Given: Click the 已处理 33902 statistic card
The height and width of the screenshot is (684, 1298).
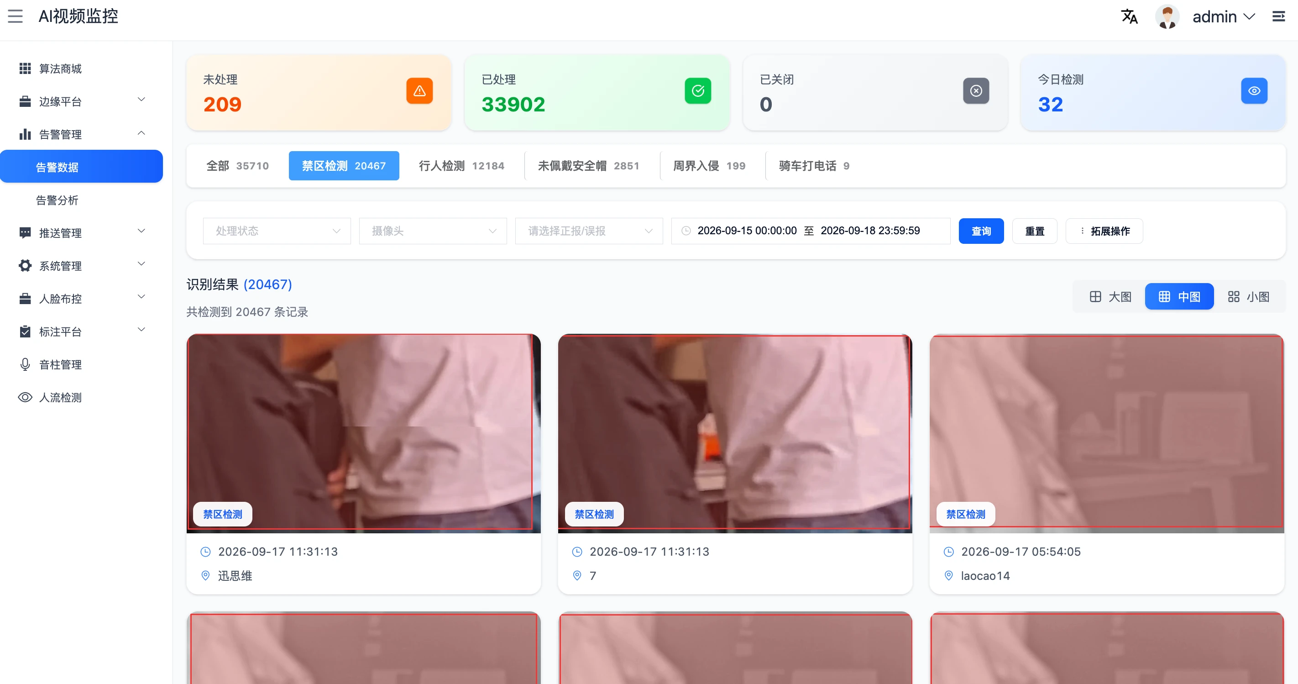Looking at the screenshot, I should (597, 93).
